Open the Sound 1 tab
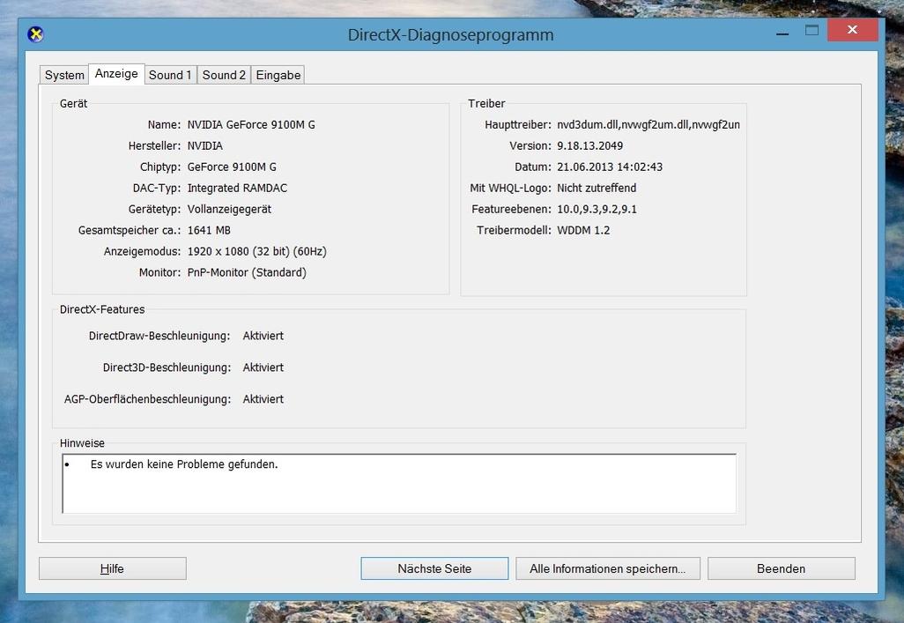Screen dimensions: 904x623 (x=170, y=75)
